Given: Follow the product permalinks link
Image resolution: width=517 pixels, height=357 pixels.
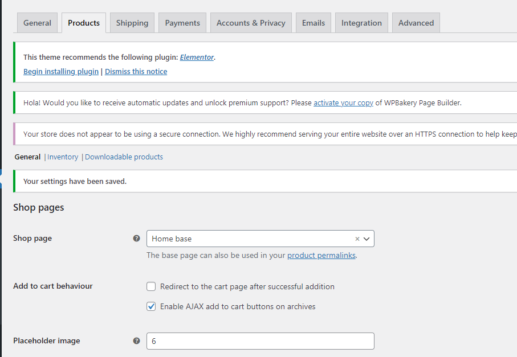Looking at the screenshot, I should (321, 256).
